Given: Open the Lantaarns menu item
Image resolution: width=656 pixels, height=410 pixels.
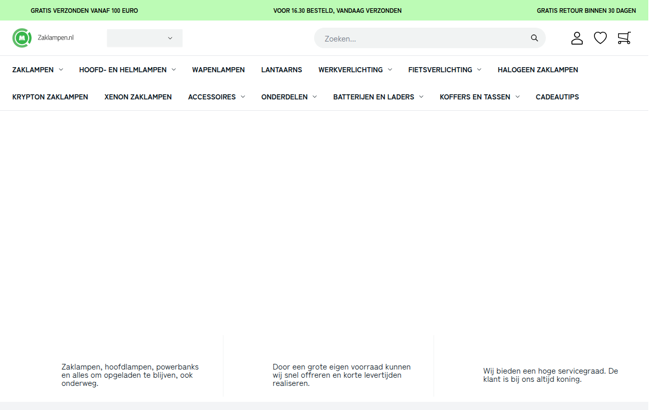Looking at the screenshot, I should (281, 70).
